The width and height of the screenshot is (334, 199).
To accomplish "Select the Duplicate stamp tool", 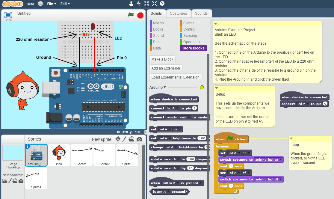I will (x=131, y=3).
